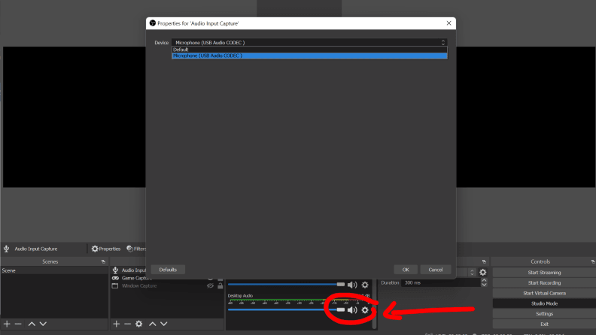
Task: Remove selected scene with minus icon
Action: [x=18, y=324]
